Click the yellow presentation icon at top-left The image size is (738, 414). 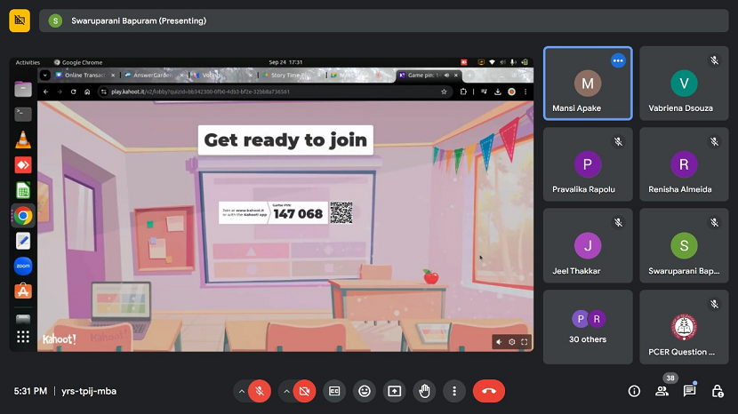20,20
